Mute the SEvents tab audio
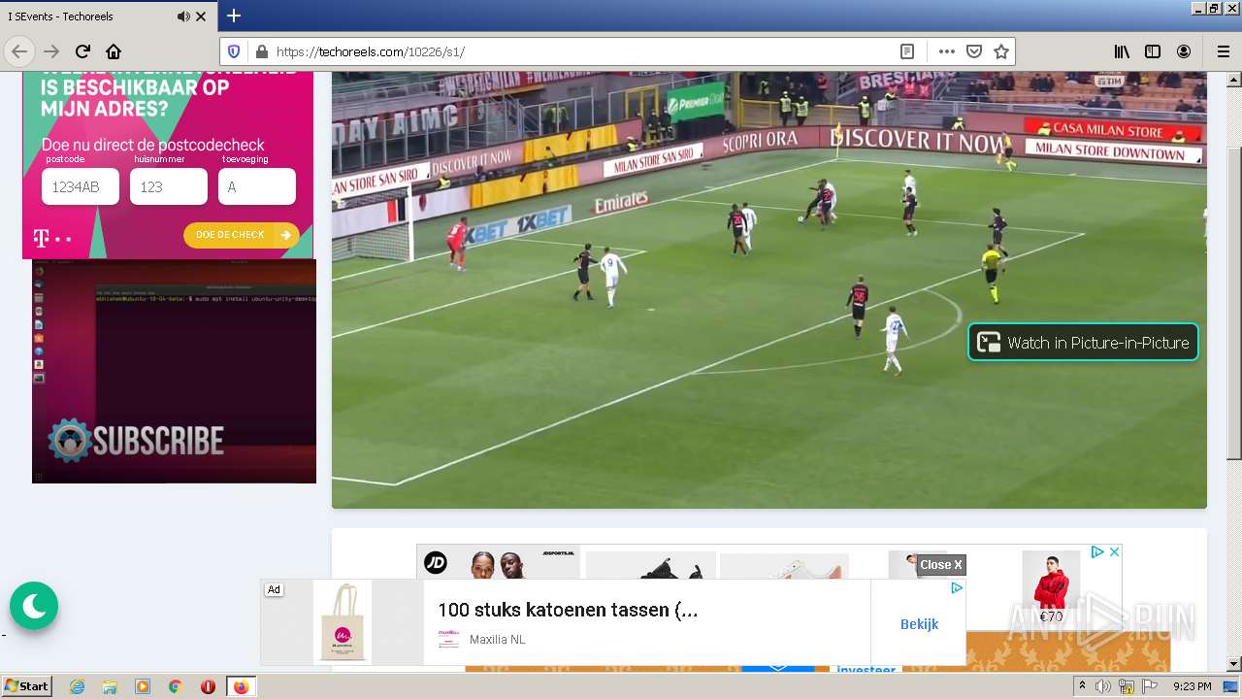This screenshot has width=1242, height=699. click(x=183, y=17)
